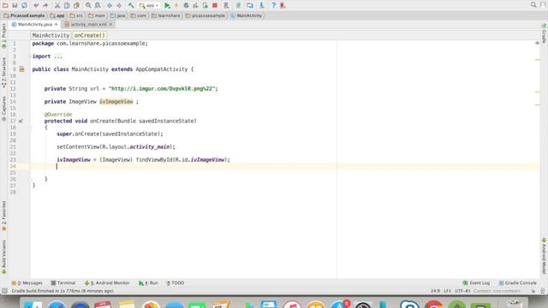
Task: Click the Save All toolbar icon
Action: point(15,5)
